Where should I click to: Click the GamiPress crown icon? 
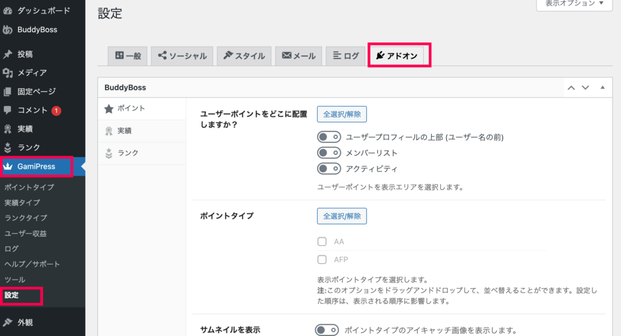tap(8, 166)
